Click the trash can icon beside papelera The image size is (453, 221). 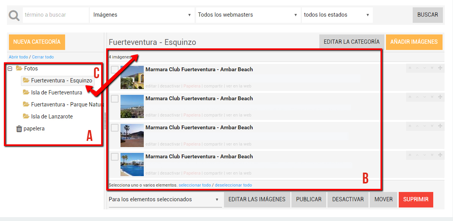coord(19,128)
